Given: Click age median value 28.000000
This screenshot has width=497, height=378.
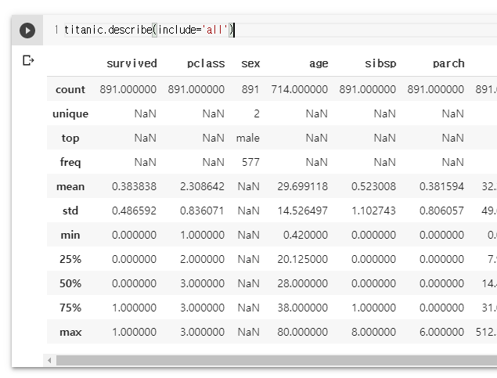Looking at the screenshot, I should pos(303,283).
